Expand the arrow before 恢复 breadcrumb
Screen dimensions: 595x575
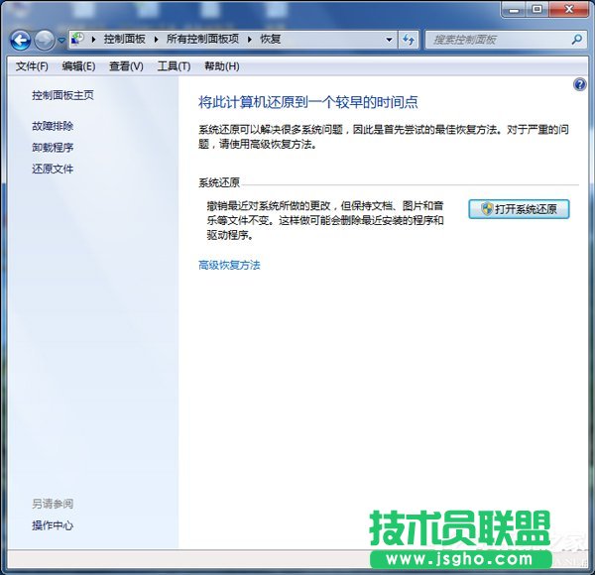coord(249,39)
